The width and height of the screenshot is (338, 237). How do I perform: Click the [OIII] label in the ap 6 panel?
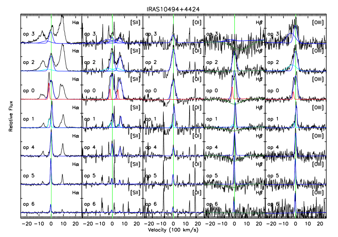[x=318, y=193]
